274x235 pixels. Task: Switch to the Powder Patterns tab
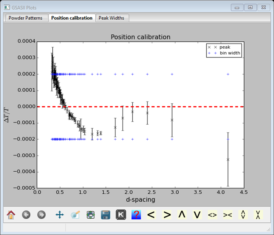pyautogui.click(x=25, y=18)
